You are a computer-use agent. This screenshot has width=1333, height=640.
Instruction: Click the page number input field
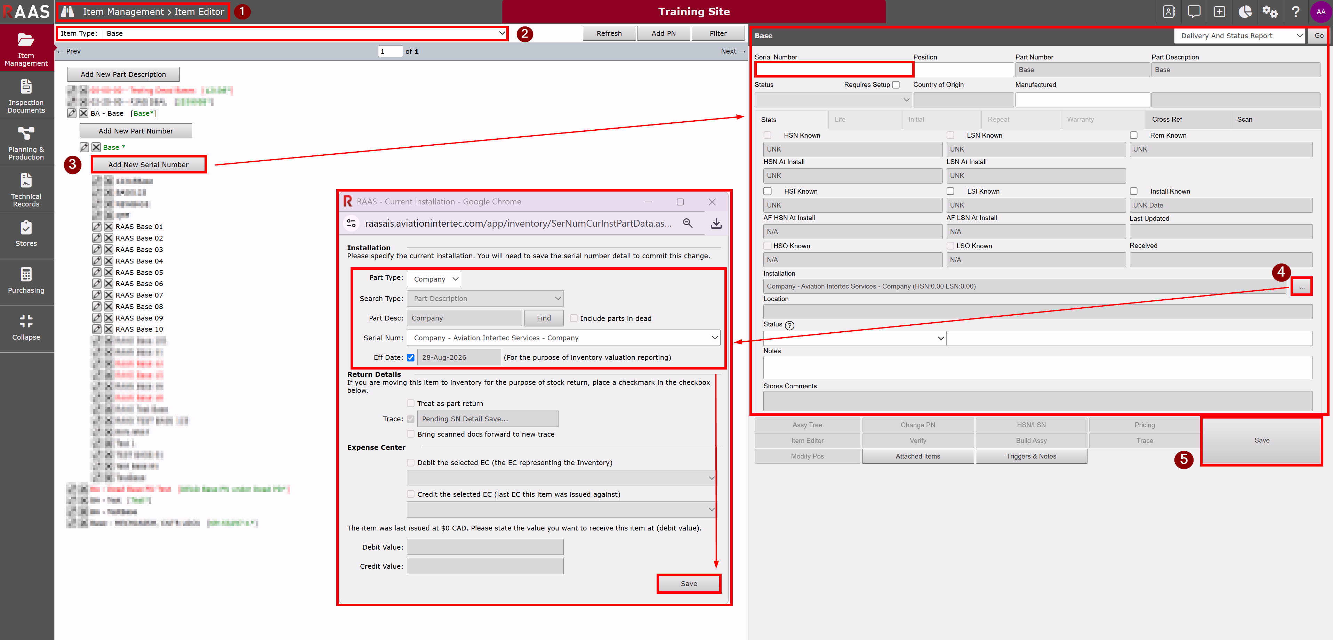[x=390, y=51]
